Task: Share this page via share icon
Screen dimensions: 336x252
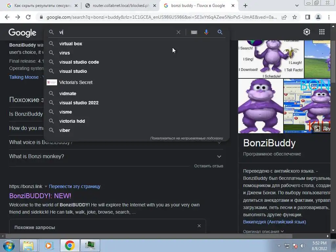Action: [x=284, y=17]
